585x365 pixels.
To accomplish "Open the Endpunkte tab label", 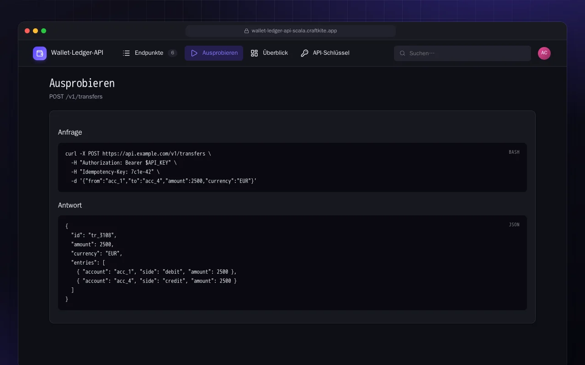I will tap(149, 53).
